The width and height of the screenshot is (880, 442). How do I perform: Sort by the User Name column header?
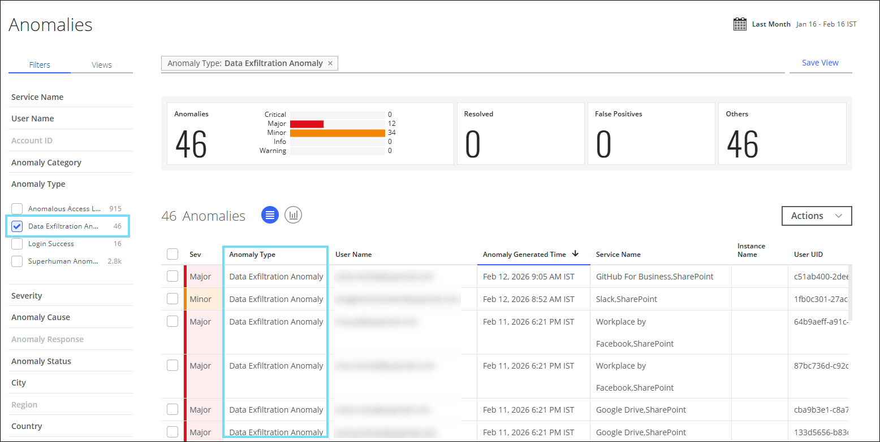click(353, 255)
